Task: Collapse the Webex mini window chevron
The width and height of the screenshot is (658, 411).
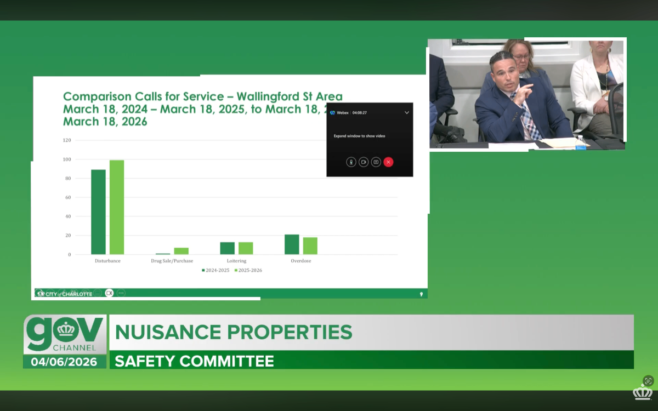Action: click(x=407, y=112)
